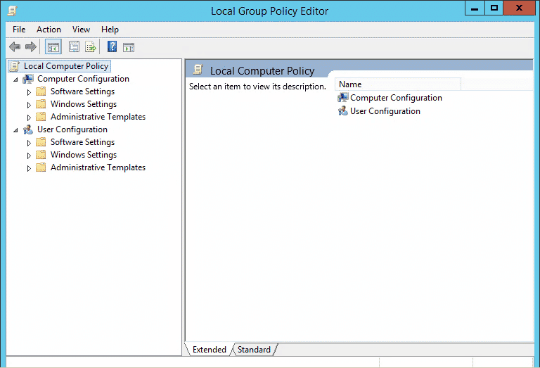
Task: Expand Administrative Templates under Computer Configuration
Action: click(x=29, y=118)
